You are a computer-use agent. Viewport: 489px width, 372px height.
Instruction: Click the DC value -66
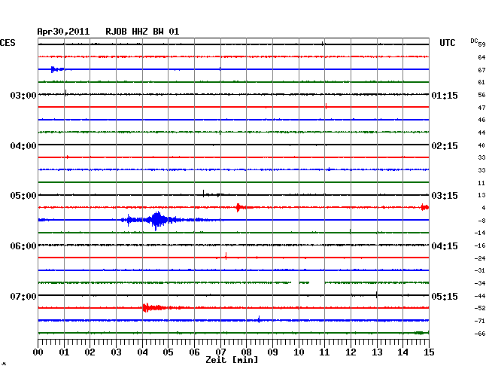pyautogui.click(x=480, y=334)
